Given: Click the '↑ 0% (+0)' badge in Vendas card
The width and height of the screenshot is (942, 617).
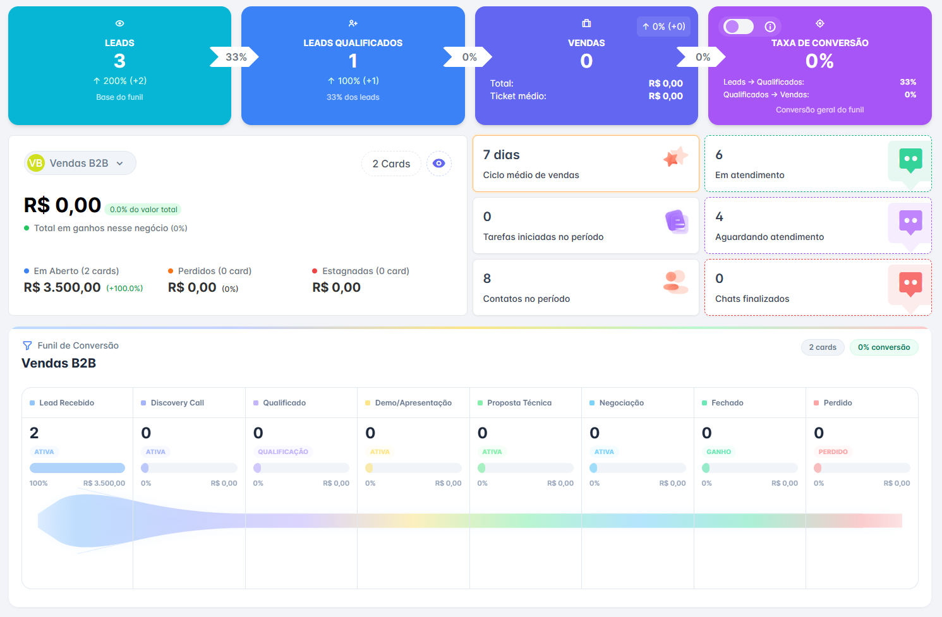Looking at the screenshot, I should coord(663,27).
